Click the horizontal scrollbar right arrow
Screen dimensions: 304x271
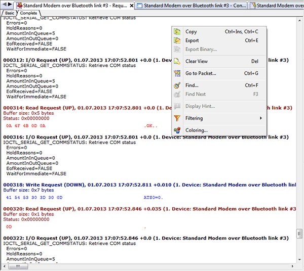pyautogui.click(x=292, y=266)
